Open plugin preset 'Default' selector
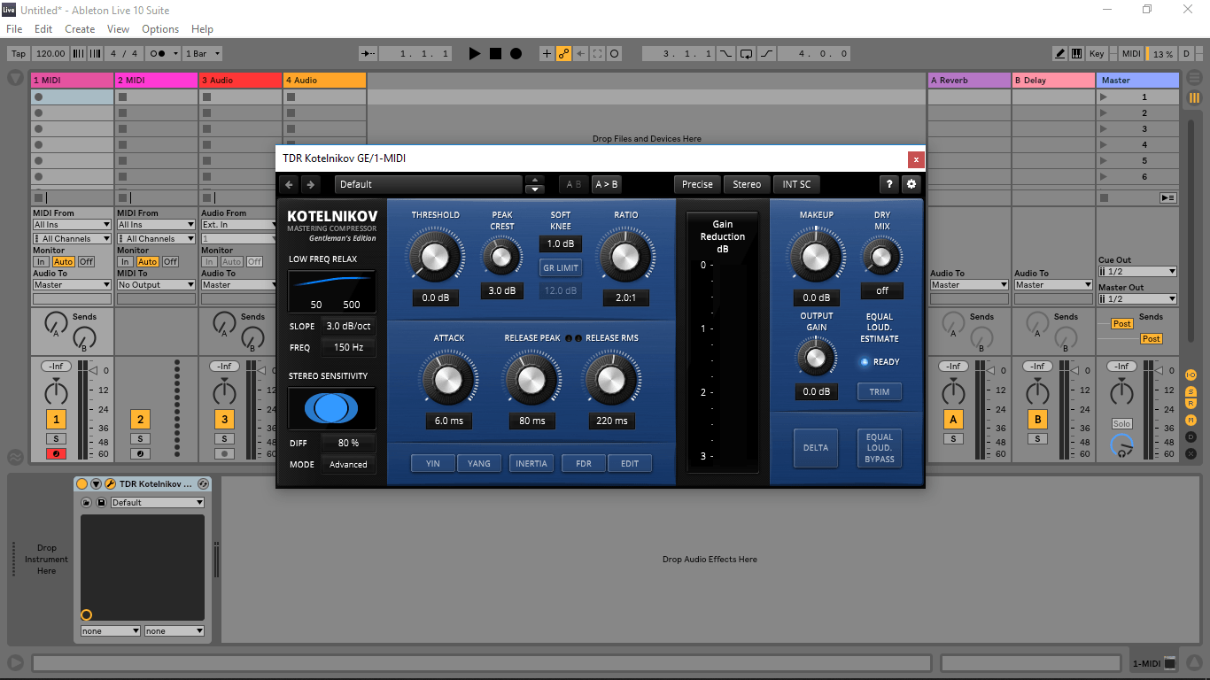 (429, 184)
